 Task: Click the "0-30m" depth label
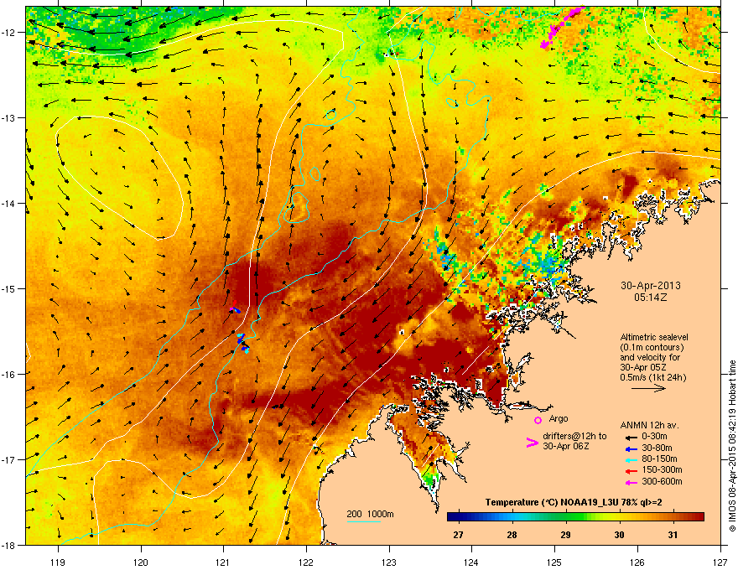pyautogui.click(x=654, y=437)
